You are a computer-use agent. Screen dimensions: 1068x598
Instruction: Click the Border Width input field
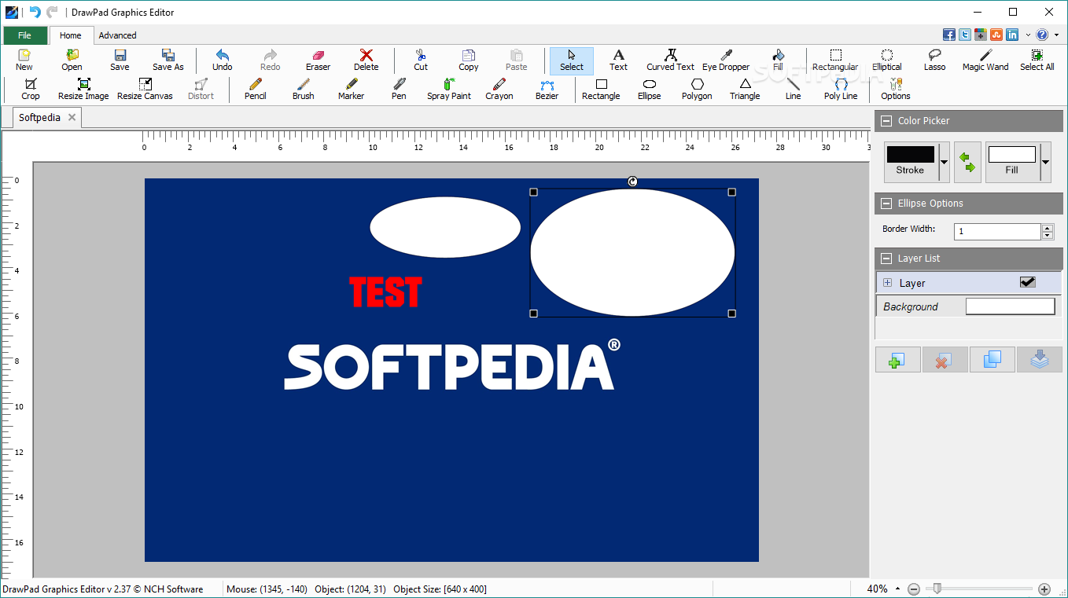pyautogui.click(x=997, y=232)
